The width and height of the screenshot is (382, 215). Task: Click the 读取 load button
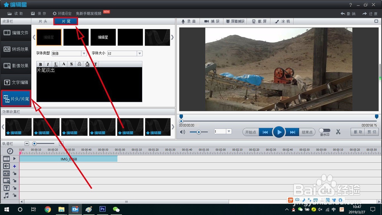pos(15,14)
